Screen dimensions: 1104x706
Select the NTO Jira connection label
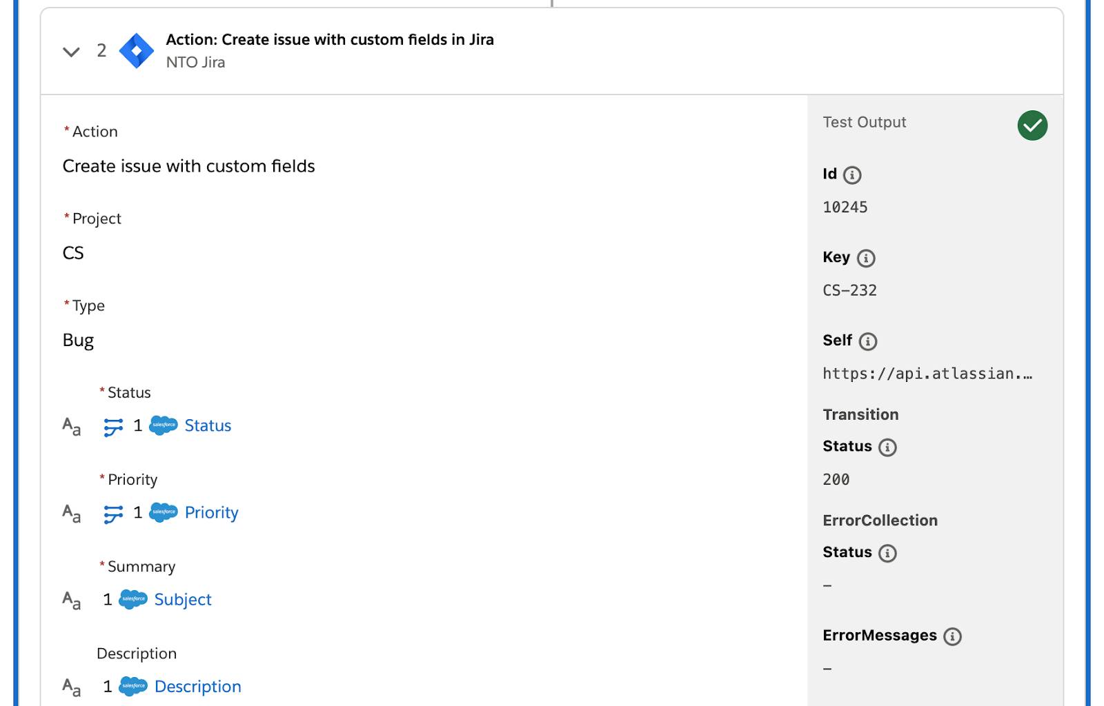coord(195,62)
